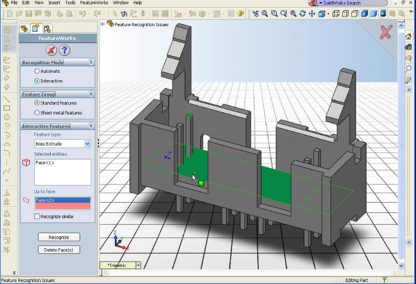Click the Selected entities Face<1> box
Screen dimensions: 416x284
pyautogui.click(x=63, y=172)
